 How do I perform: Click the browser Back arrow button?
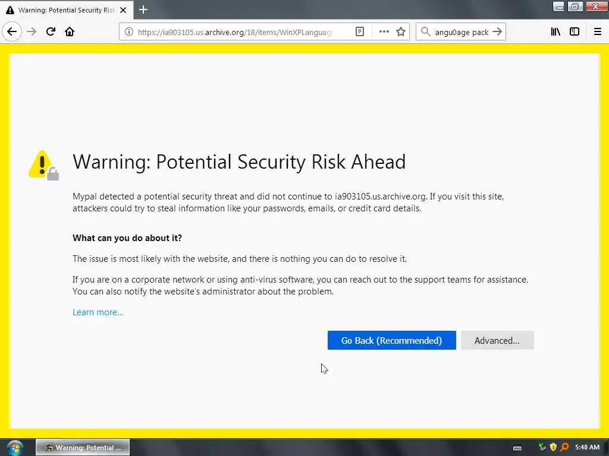click(12, 32)
